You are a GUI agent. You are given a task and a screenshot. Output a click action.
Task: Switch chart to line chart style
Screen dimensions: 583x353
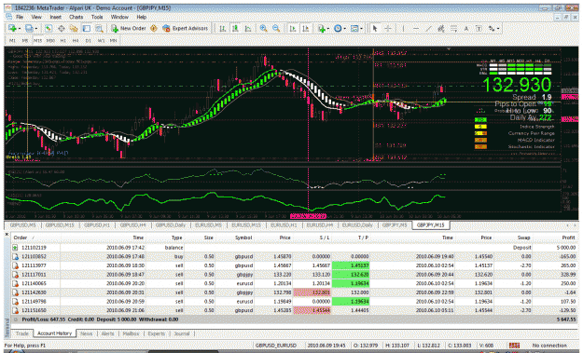(x=248, y=29)
